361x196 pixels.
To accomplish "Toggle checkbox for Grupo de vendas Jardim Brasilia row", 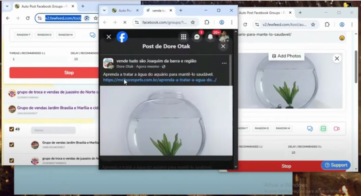I will 12,145.
